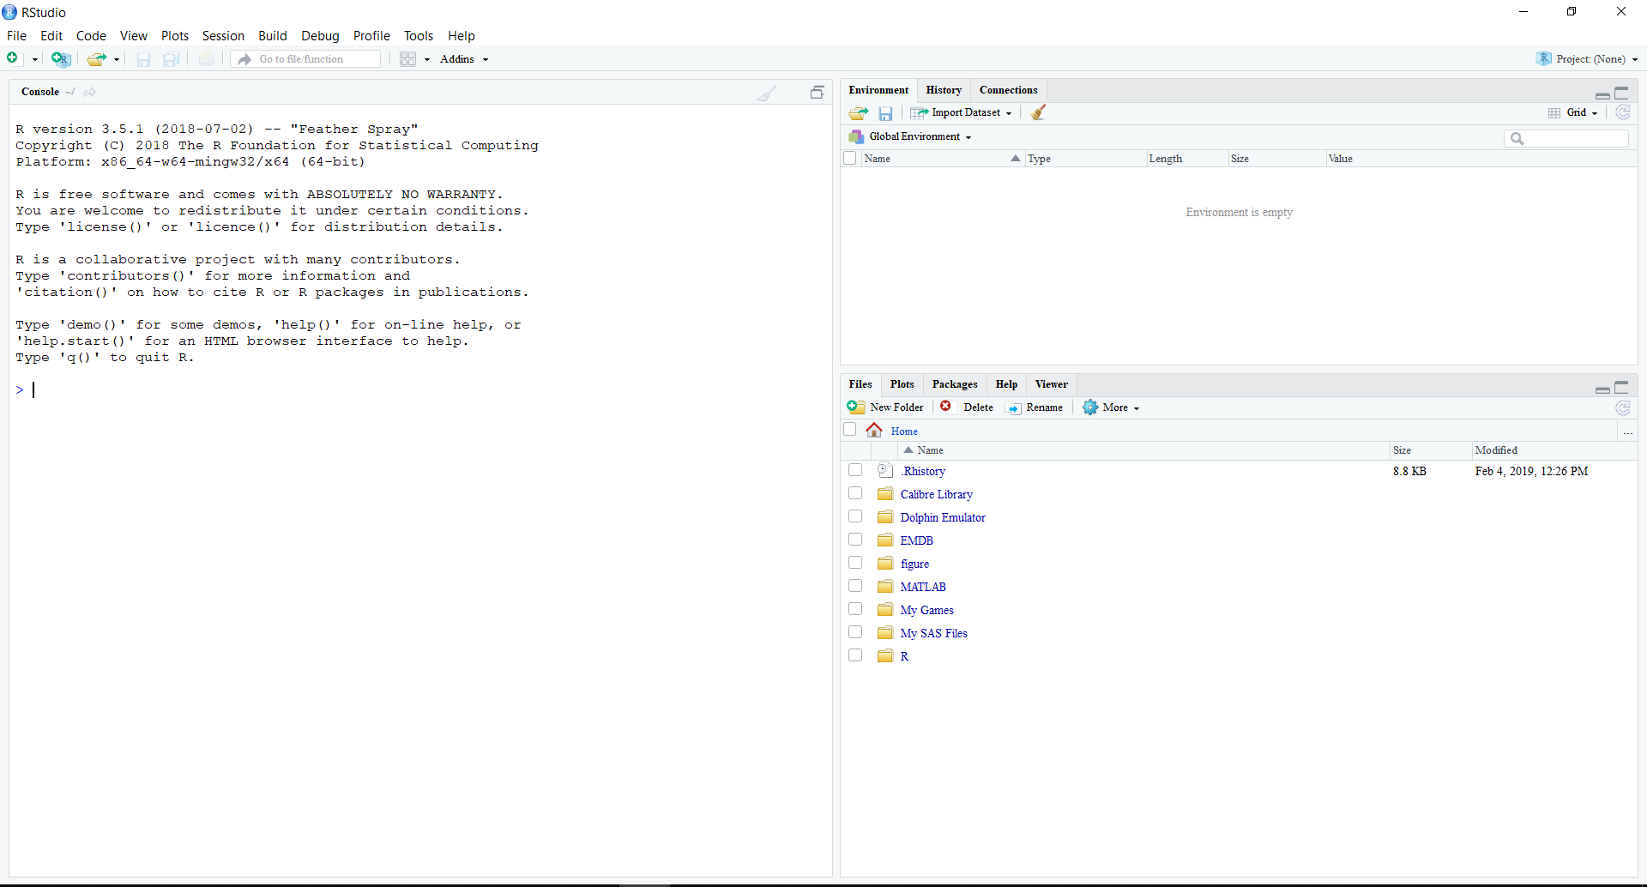Open the Dolphin Emulator folder
Screen dimensions: 1647x887
[942, 517]
